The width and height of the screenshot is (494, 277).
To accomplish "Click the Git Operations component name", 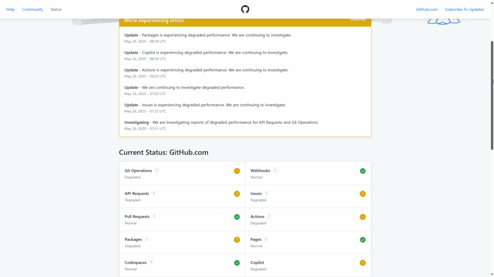I will pos(138,171).
